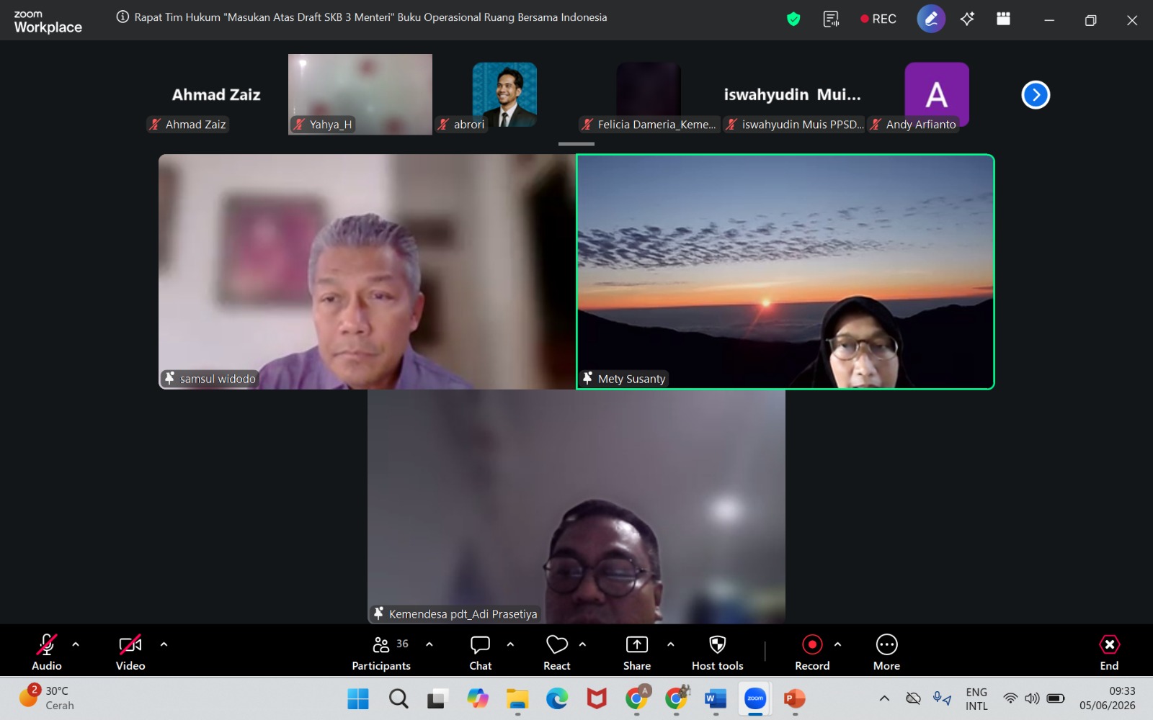Screen dimensions: 1153x720
Task: Open Host tools shield menu
Action: click(x=718, y=652)
